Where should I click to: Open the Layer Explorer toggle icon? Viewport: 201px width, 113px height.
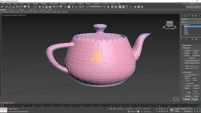116,7
